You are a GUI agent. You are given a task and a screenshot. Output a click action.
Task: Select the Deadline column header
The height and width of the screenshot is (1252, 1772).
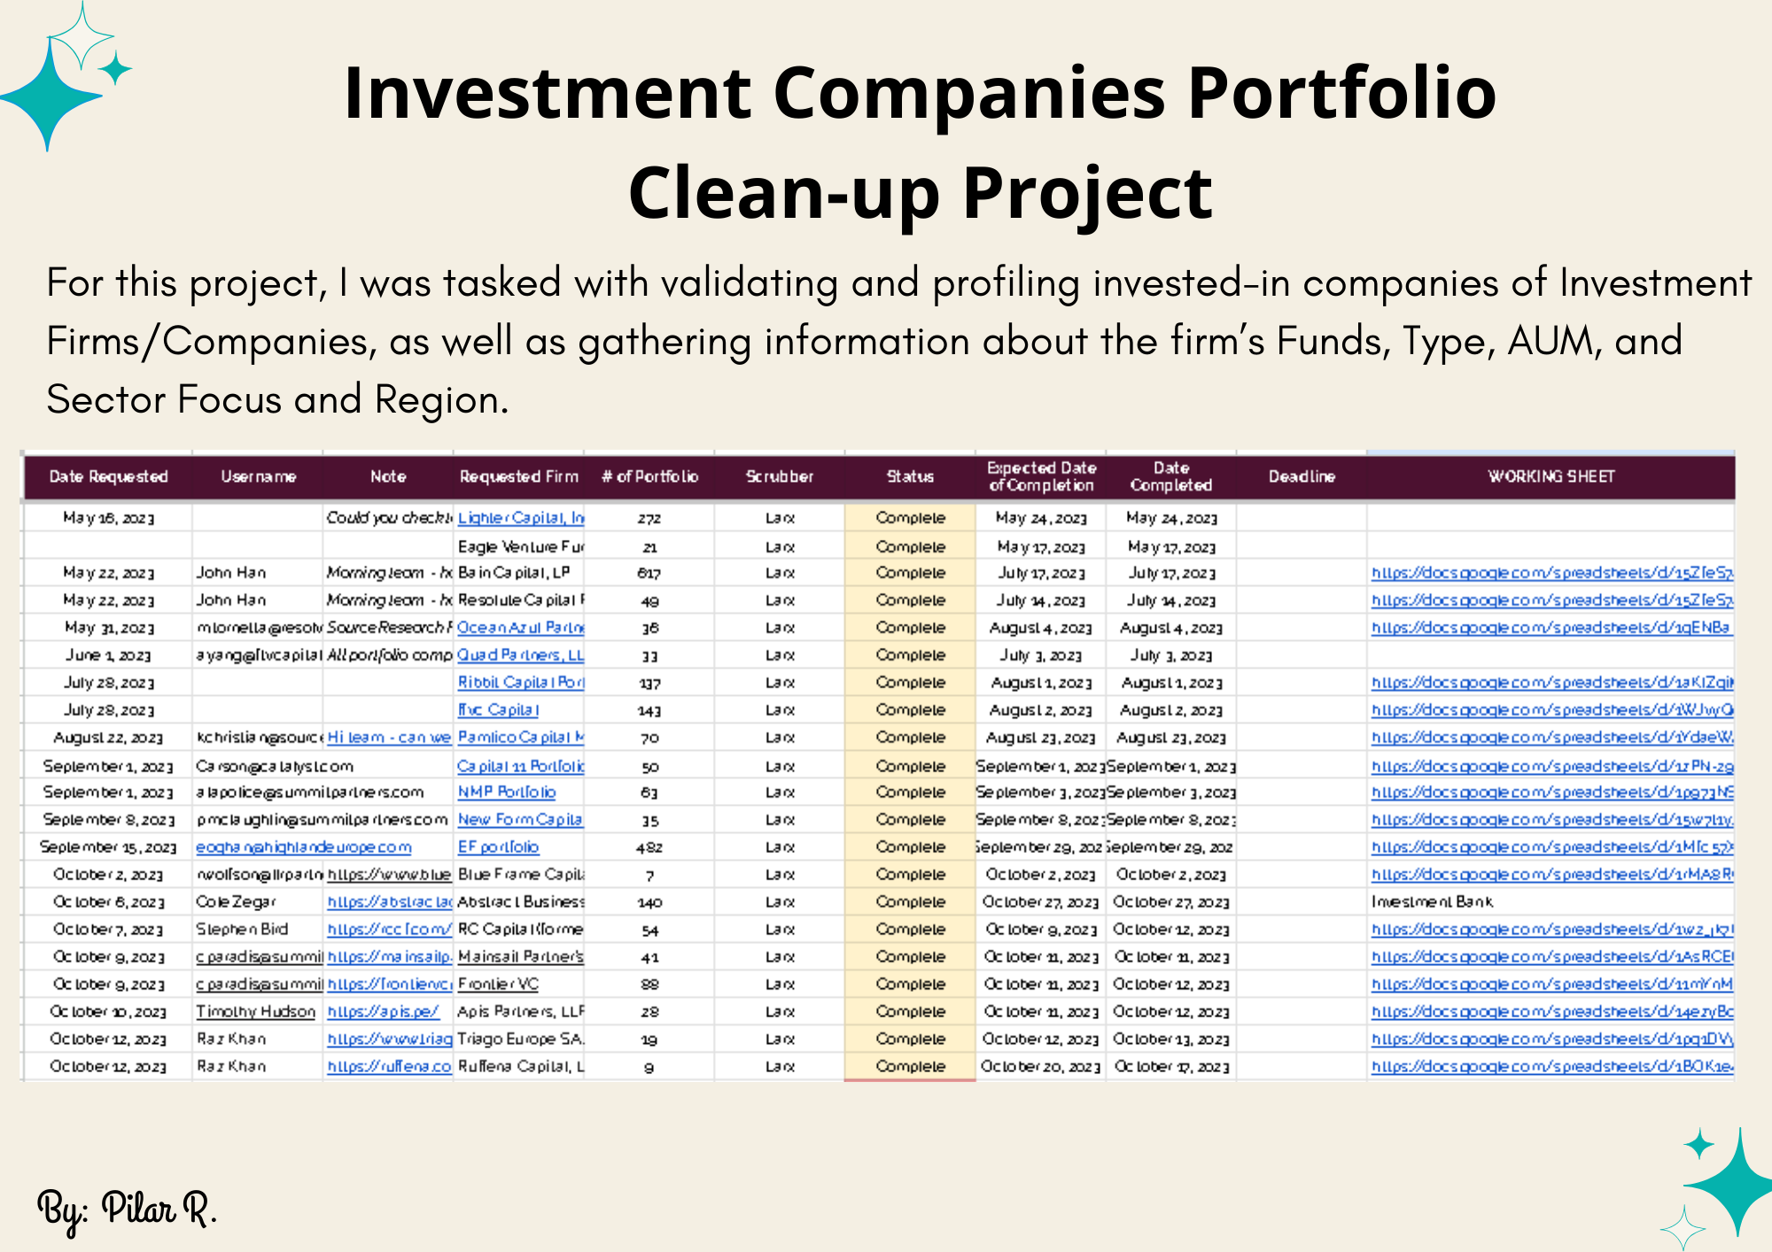tap(1302, 477)
